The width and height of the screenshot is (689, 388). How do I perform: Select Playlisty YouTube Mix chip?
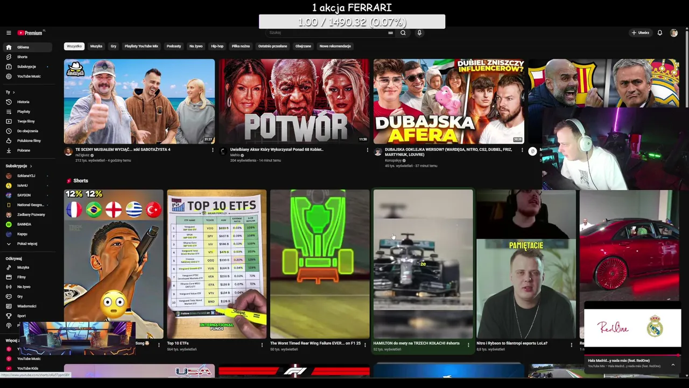coord(142,46)
